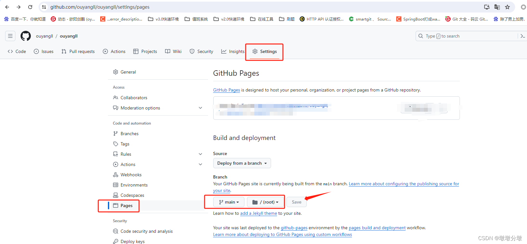Open the Settings tab
The height and width of the screenshot is (244, 527).
265,51
